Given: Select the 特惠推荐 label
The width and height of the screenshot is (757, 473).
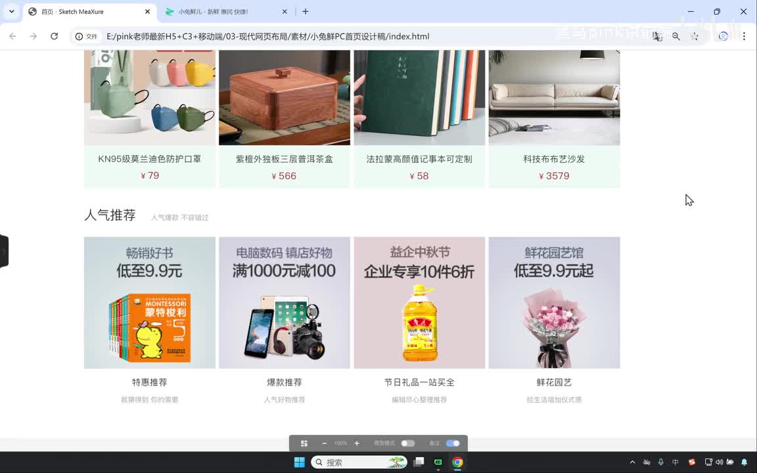Looking at the screenshot, I should [150, 382].
